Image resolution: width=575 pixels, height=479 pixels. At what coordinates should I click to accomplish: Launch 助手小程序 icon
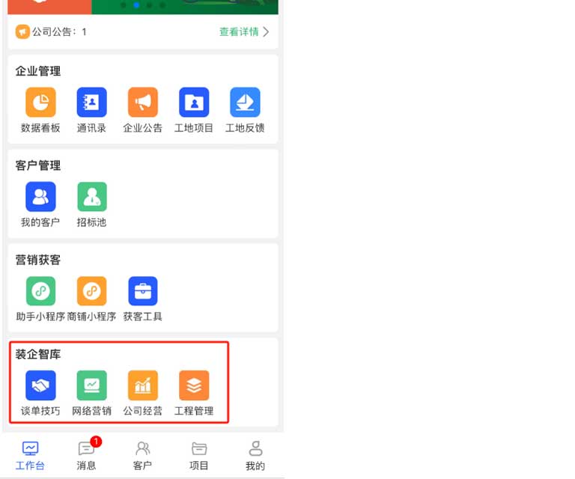coord(40,291)
